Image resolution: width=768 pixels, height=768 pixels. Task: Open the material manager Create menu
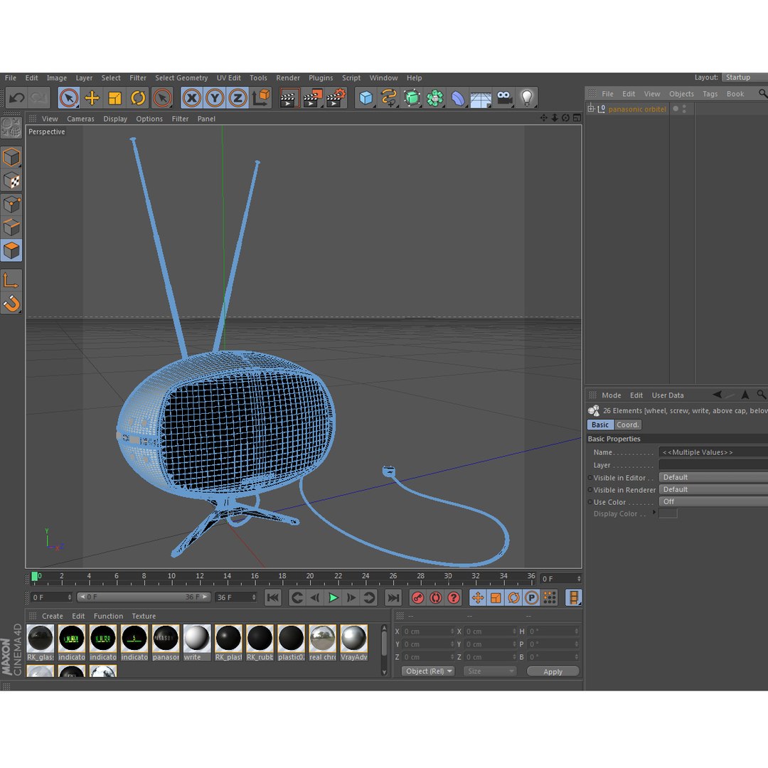pyautogui.click(x=53, y=616)
